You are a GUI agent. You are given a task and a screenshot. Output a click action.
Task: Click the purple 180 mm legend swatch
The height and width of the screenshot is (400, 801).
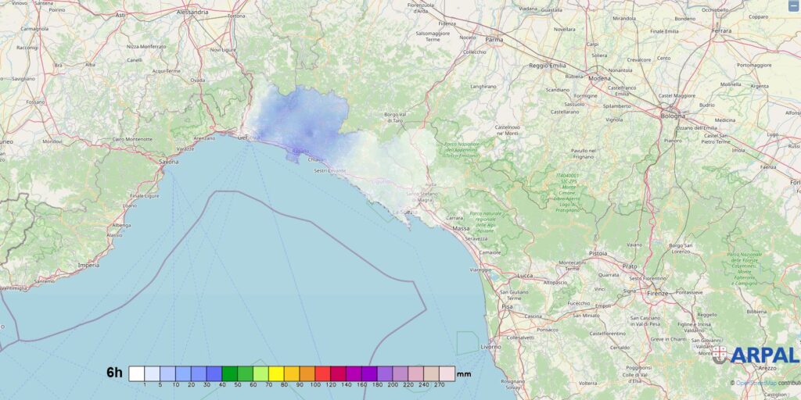tap(384, 373)
